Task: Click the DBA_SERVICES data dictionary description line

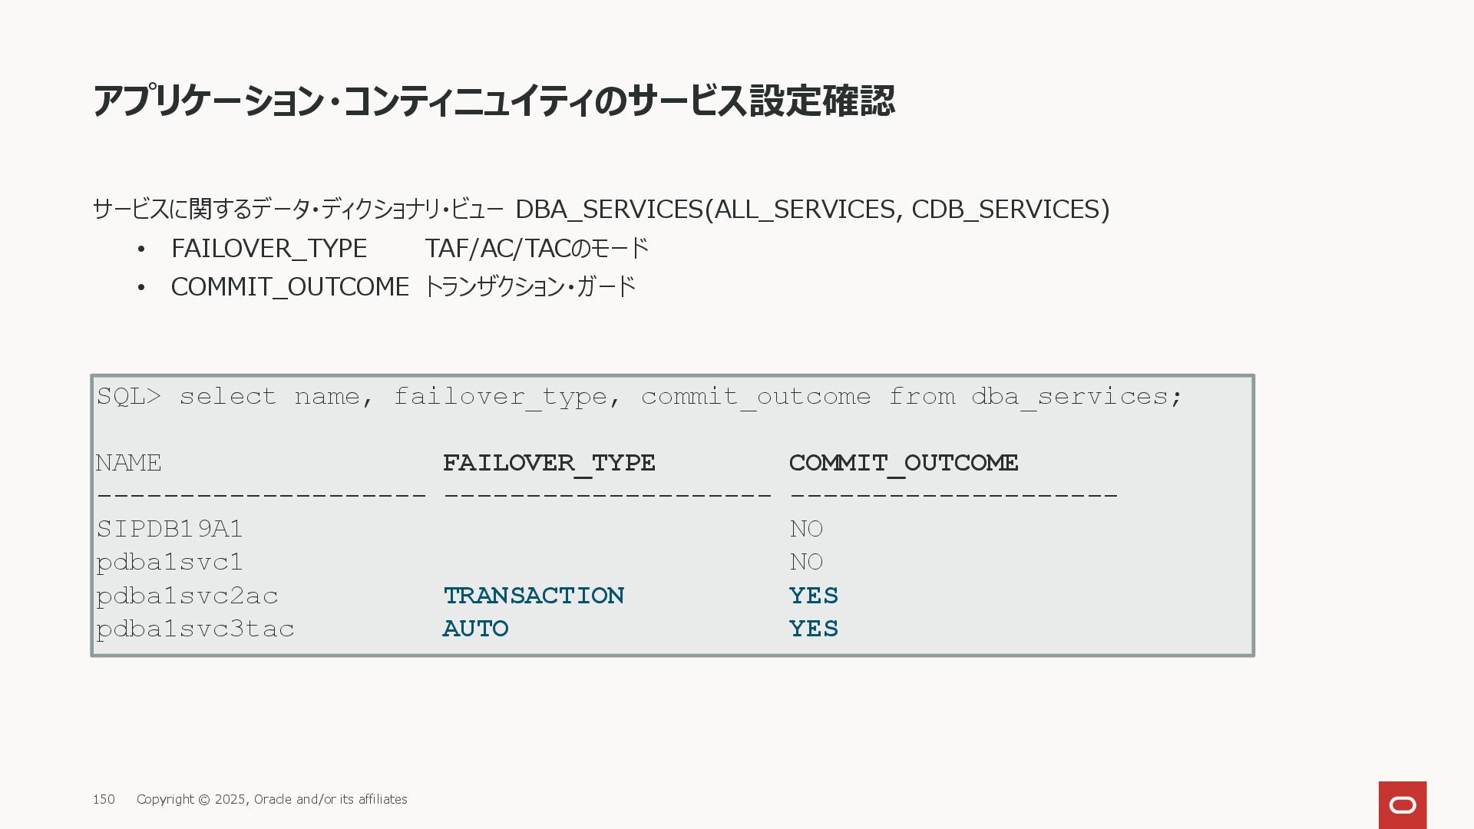Action: [601, 209]
